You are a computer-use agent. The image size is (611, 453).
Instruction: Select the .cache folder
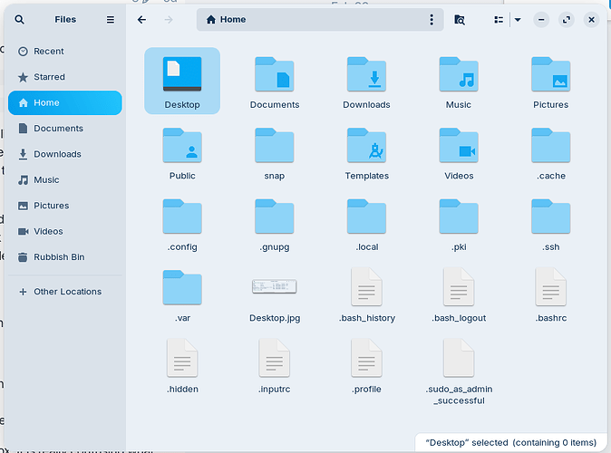point(550,145)
